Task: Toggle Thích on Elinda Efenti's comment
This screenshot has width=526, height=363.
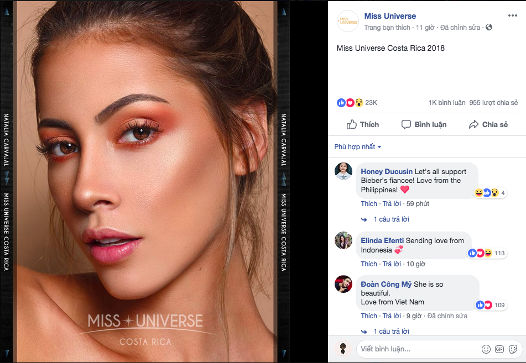Action: tap(369, 264)
